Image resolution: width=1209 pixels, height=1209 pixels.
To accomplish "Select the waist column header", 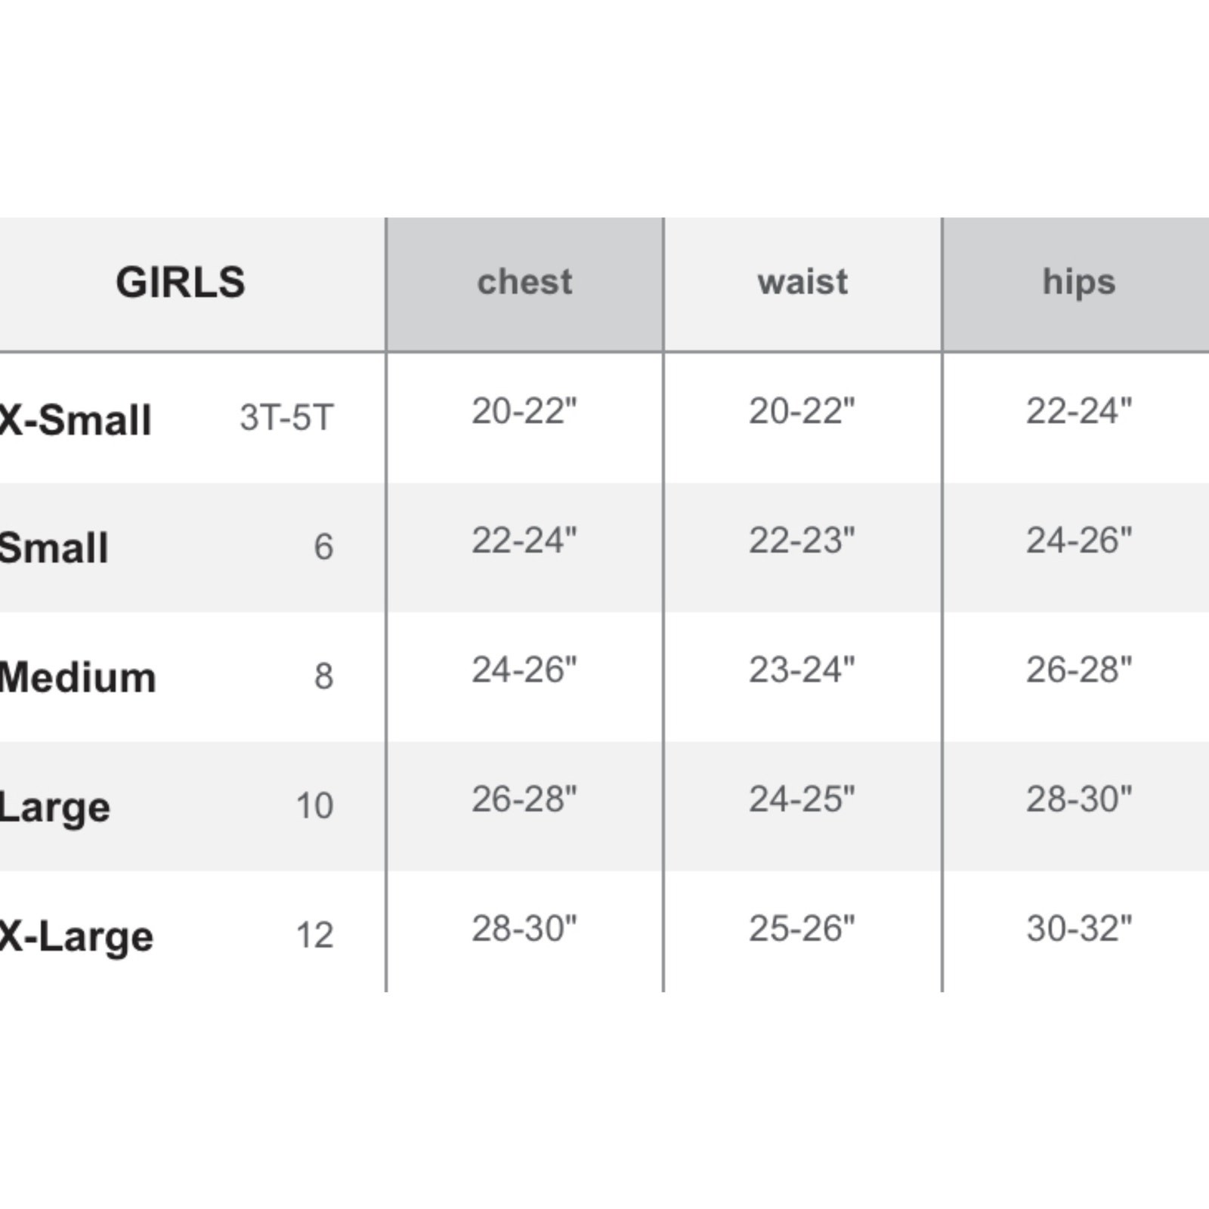I will point(802,283).
